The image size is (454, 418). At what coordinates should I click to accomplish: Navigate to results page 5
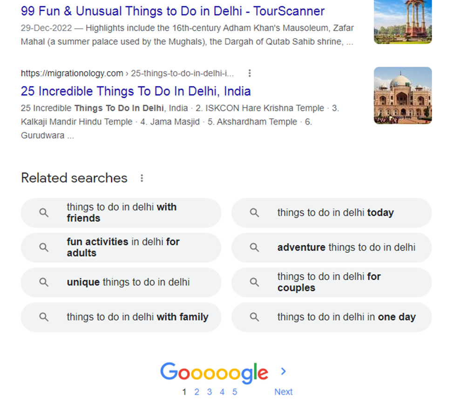[235, 392]
